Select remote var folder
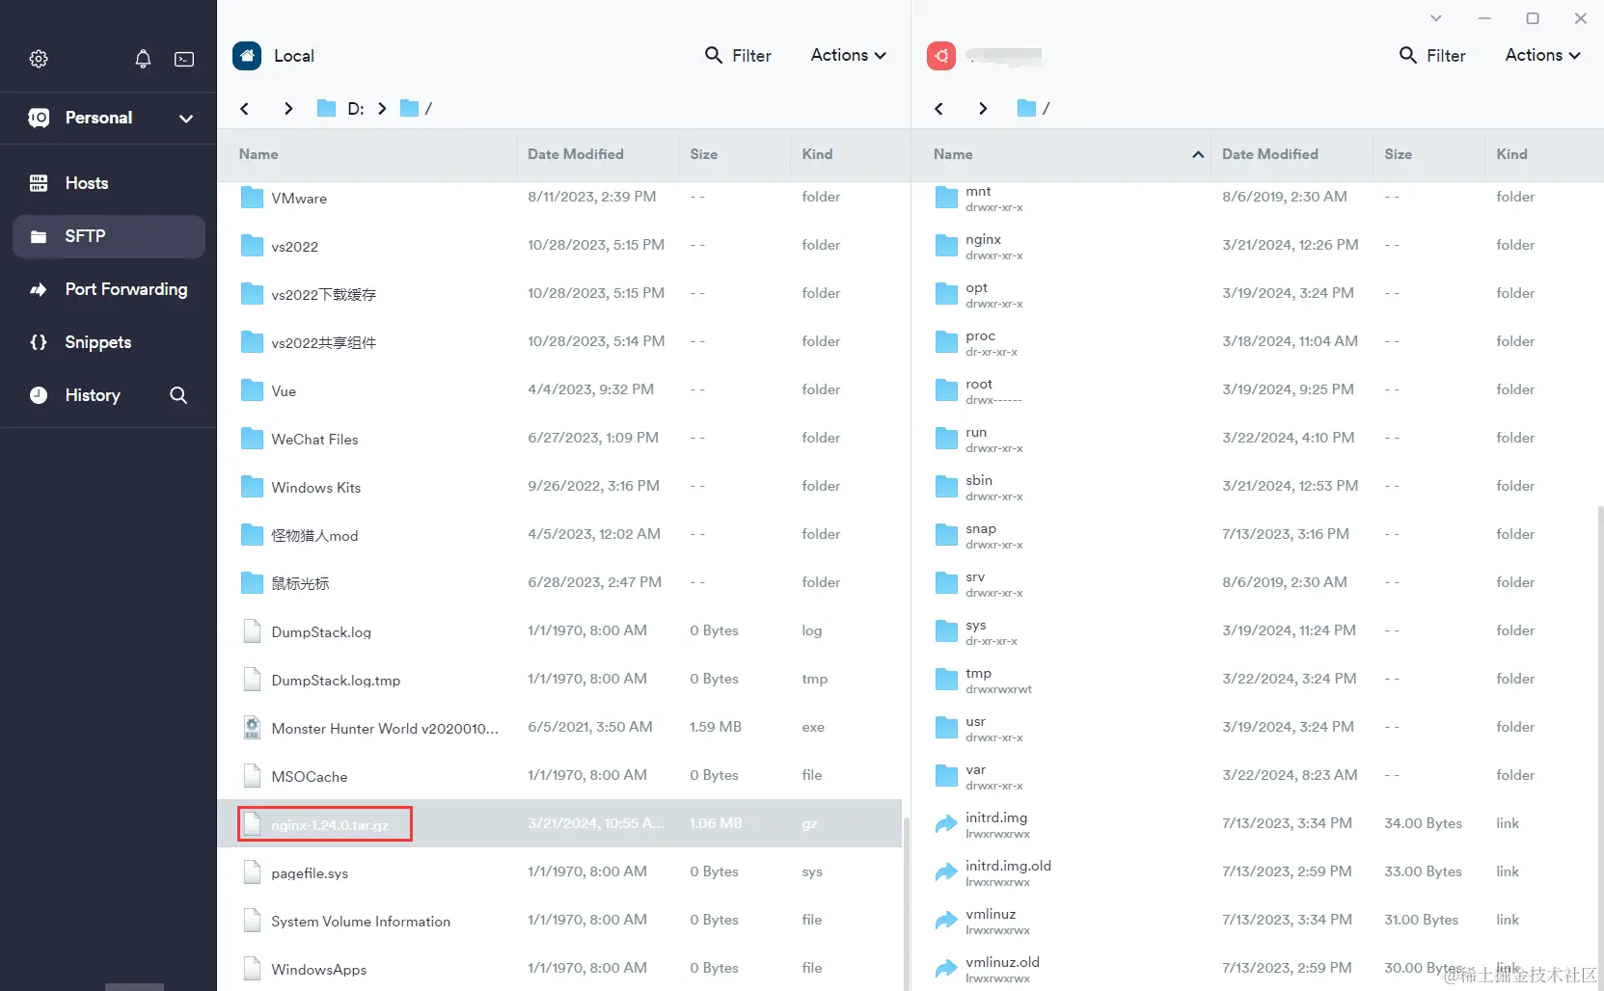Viewport: 1604px width, 991px height. tap(1254, 776)
